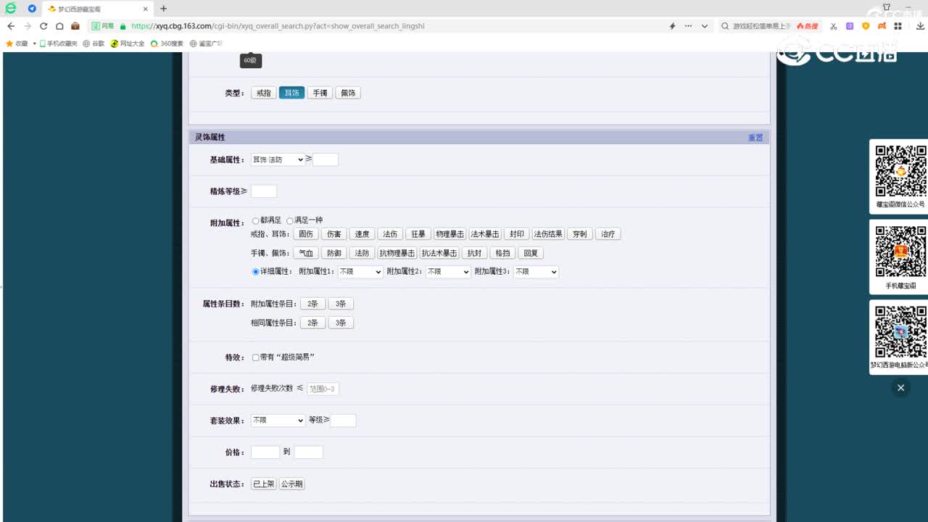Open the 附加属性2 dropdown
The width and height of the screenshot is (928, 522).
point(447,271)
